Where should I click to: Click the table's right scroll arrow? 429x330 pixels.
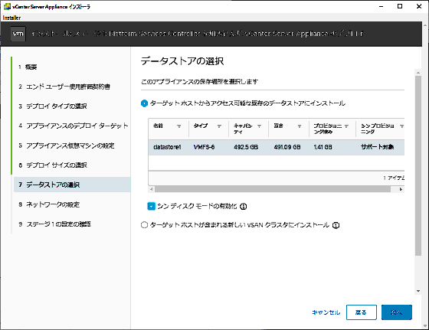click(x=401, y=189)
